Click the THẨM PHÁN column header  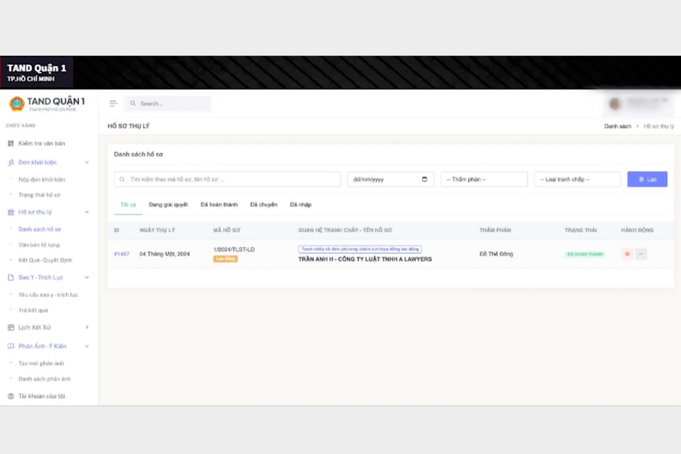click(495, 230)
